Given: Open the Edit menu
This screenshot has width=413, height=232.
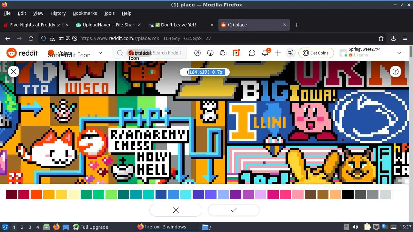Looking at the screenshot, I should [22, 13].
